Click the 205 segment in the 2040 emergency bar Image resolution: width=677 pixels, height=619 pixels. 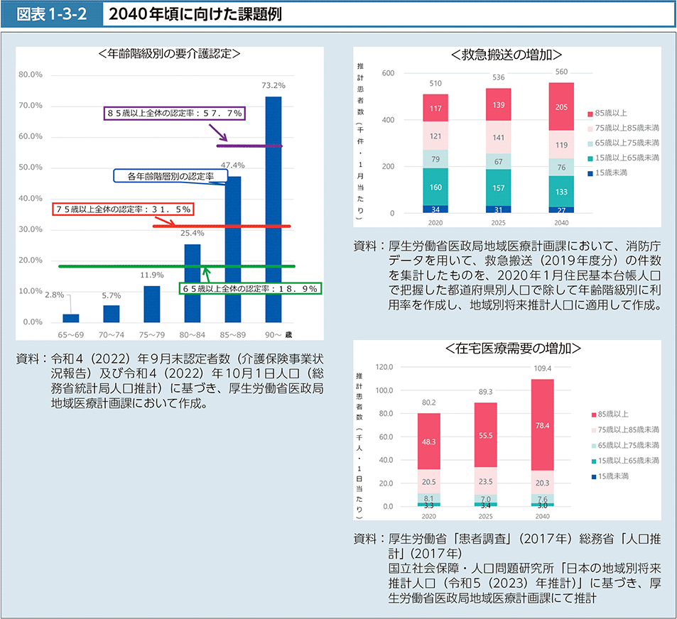pos(561,106)
